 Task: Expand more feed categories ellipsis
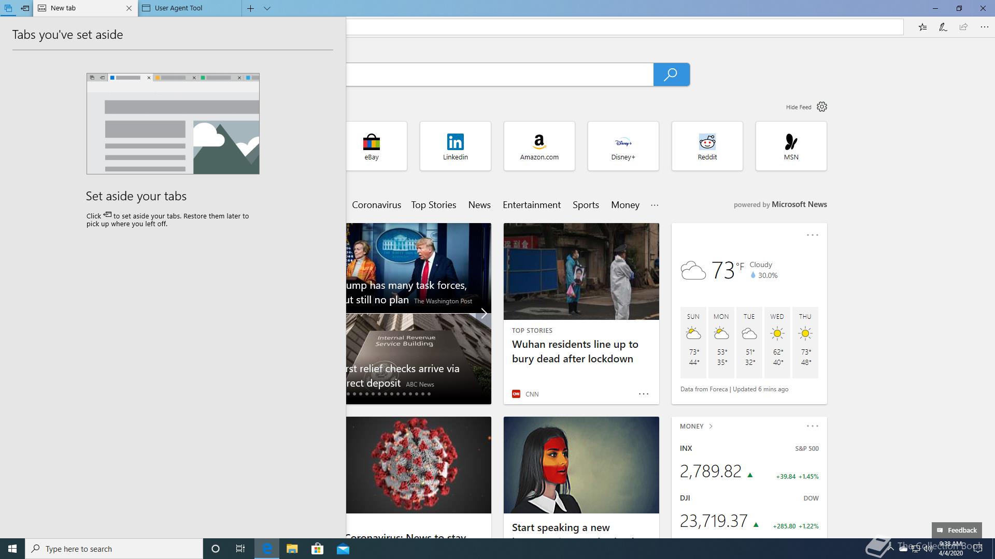655,205
